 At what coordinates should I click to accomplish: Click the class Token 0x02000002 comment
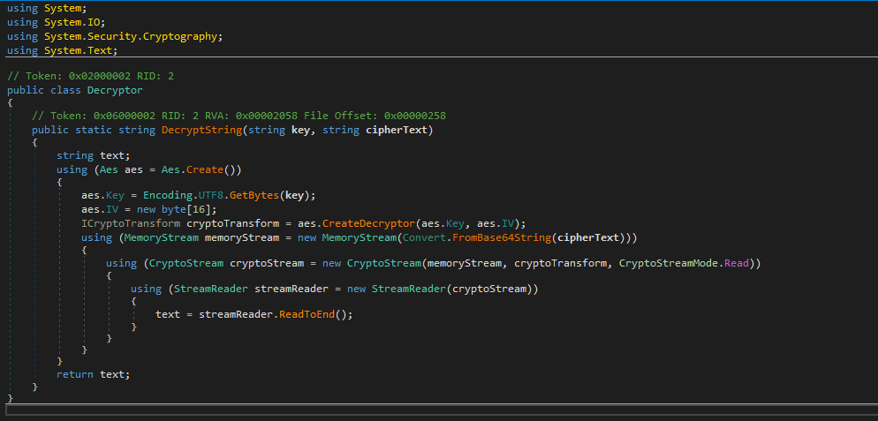[90, 76]
